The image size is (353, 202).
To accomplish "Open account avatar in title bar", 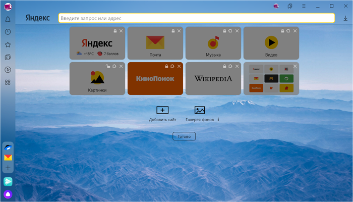I will [276, 6].
